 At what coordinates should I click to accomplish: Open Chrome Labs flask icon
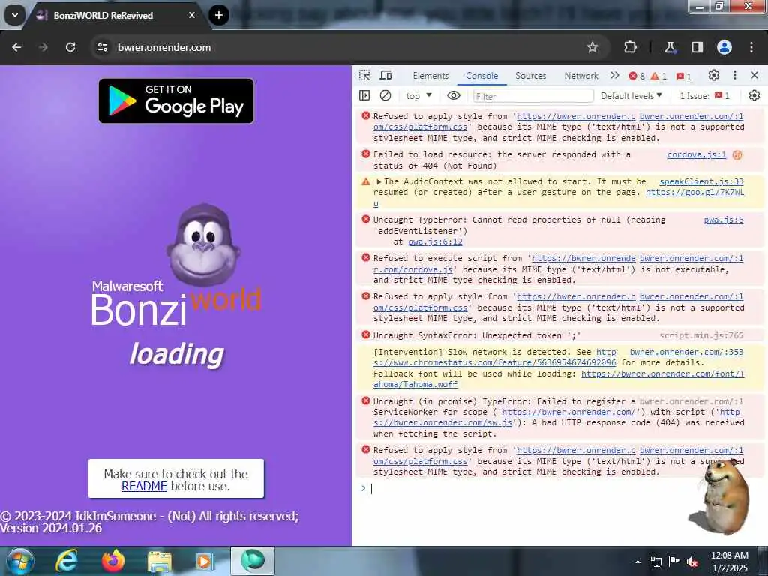670,47
